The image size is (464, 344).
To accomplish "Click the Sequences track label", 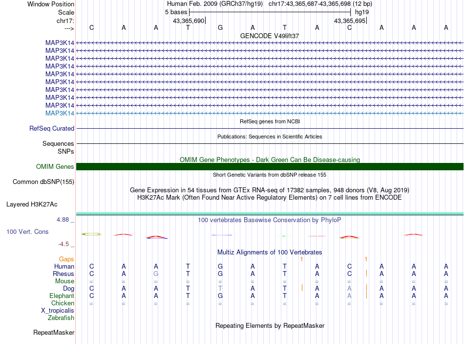I will [x=58, y=143].
